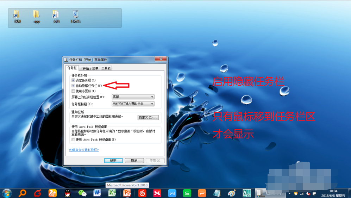
Task: Expand the 屏幕上的任务栏位置 dropdown
Action: point(133,97)
